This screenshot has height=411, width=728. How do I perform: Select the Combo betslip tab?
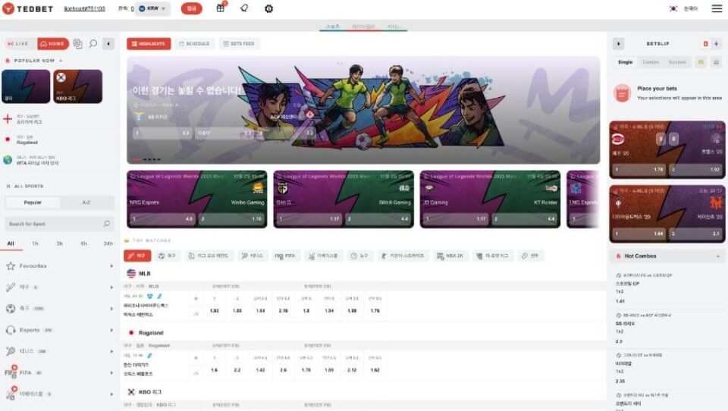pos(651,61)
